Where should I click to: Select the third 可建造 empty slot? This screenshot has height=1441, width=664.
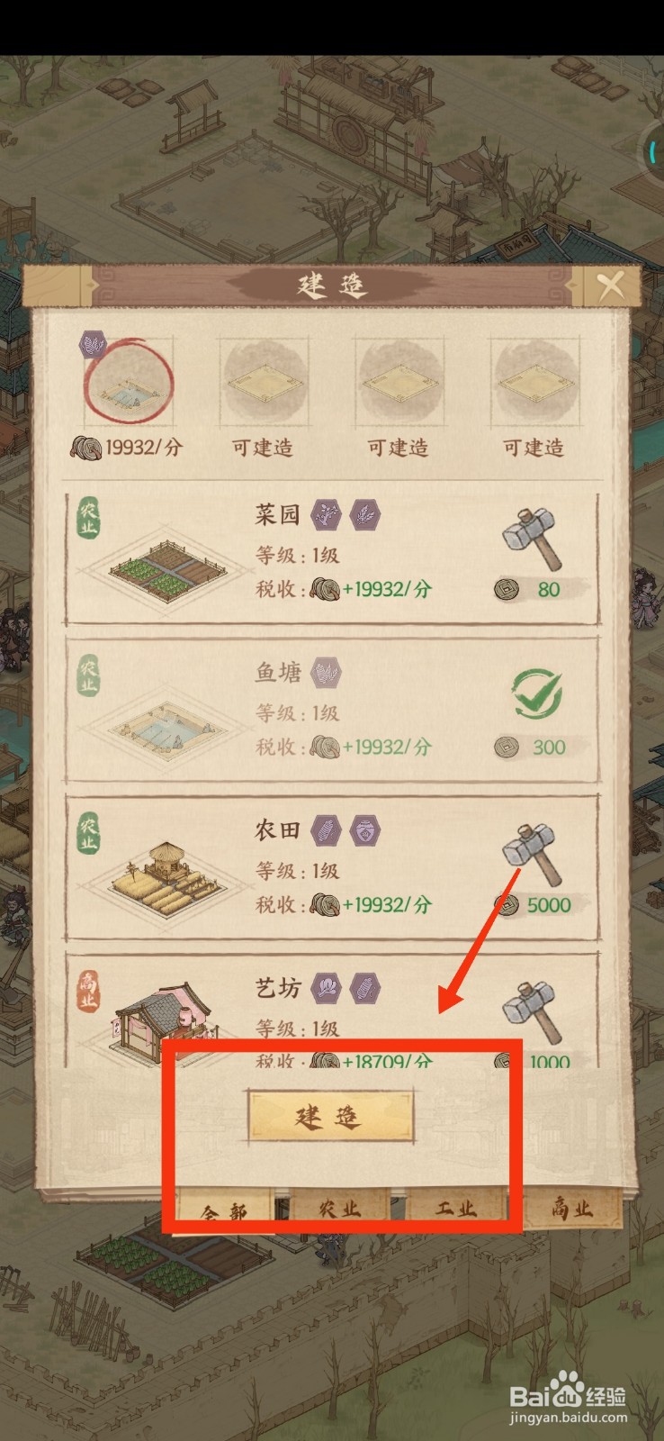point(399,383)
